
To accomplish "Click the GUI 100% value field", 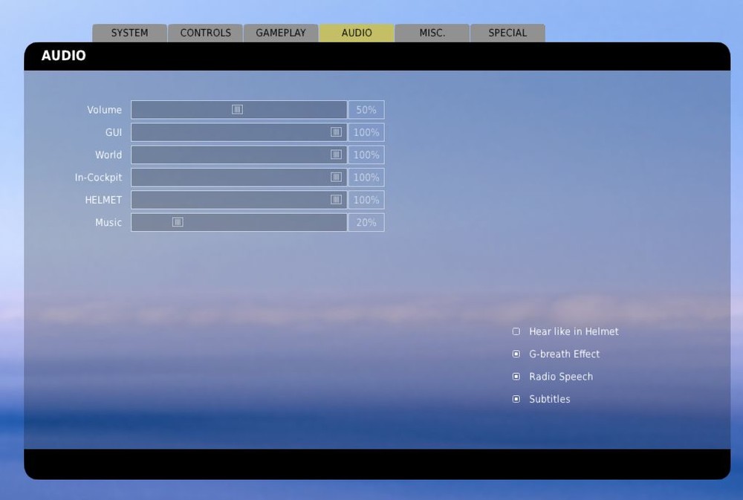I will point(366,132).
